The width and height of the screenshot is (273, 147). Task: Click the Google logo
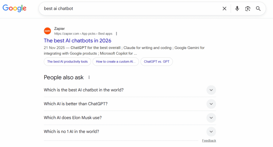(x=14, y=8)
